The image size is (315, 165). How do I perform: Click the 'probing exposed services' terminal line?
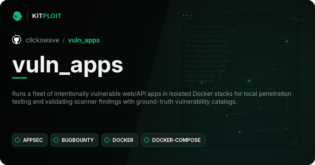[207, 46]
